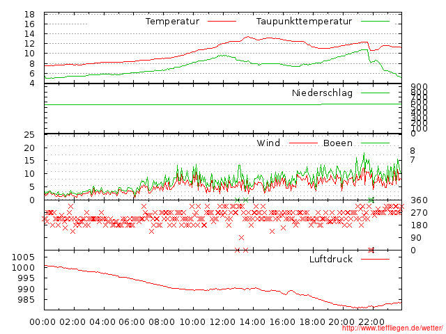Click the 04:00 time axis label
Screen dimensions: 446x334
[x=102, y=322]
